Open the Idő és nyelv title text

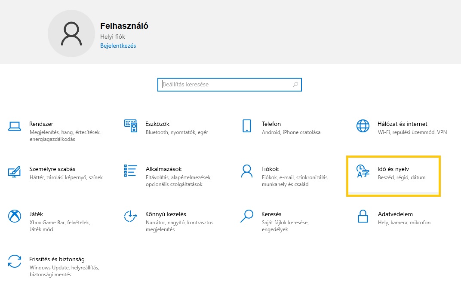pos(393,169)
